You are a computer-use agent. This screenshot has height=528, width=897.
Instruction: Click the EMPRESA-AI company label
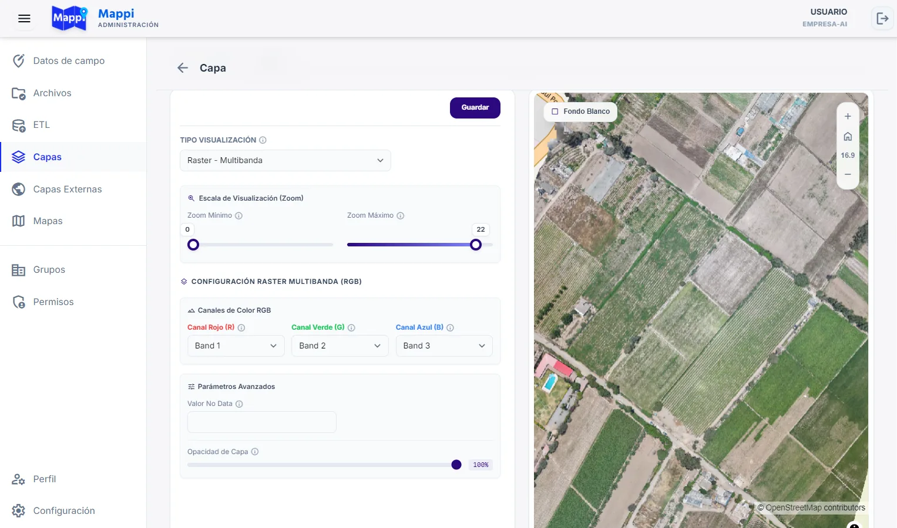(825, 25)
